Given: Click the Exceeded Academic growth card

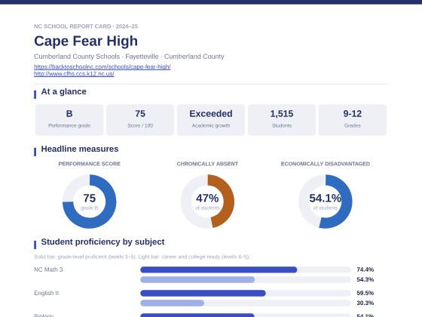Looking at the screenshot, I should pyautogui.click(x=211, y=120).
